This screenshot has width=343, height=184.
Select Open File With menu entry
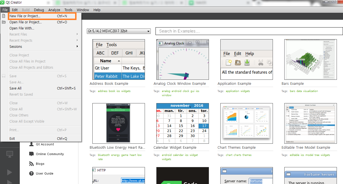[x=41, y=28]
